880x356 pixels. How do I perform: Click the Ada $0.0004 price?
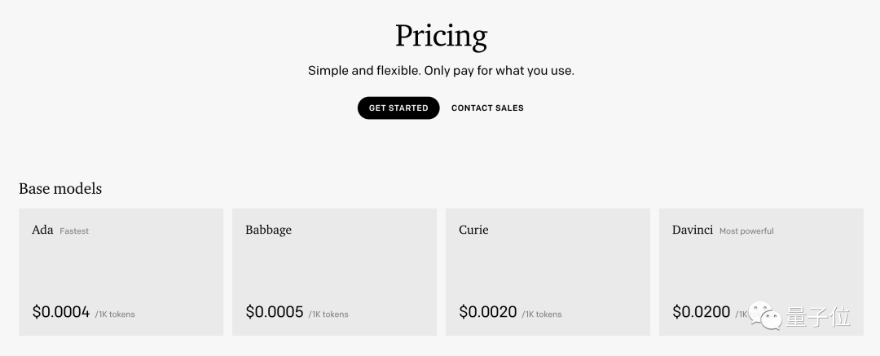tap(61, 312)
